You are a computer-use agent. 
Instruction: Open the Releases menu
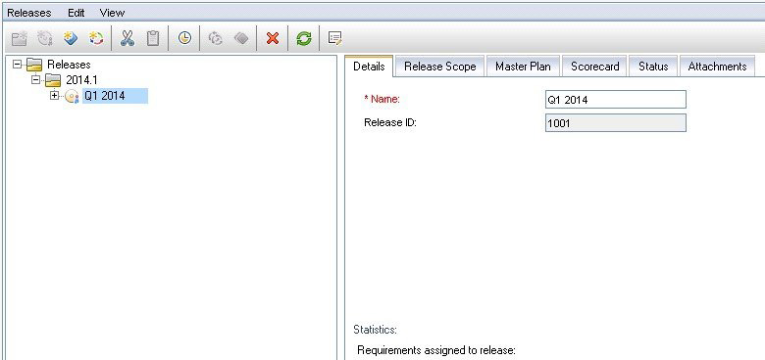(x=29, y=13)
